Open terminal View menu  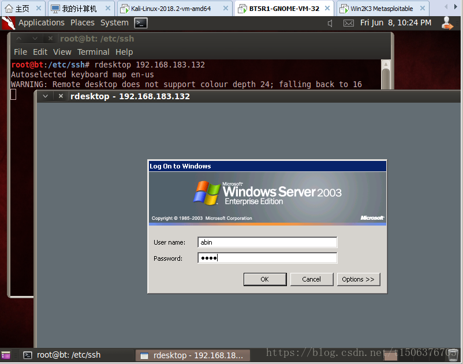pyautogui.click(x=62, y=52)
